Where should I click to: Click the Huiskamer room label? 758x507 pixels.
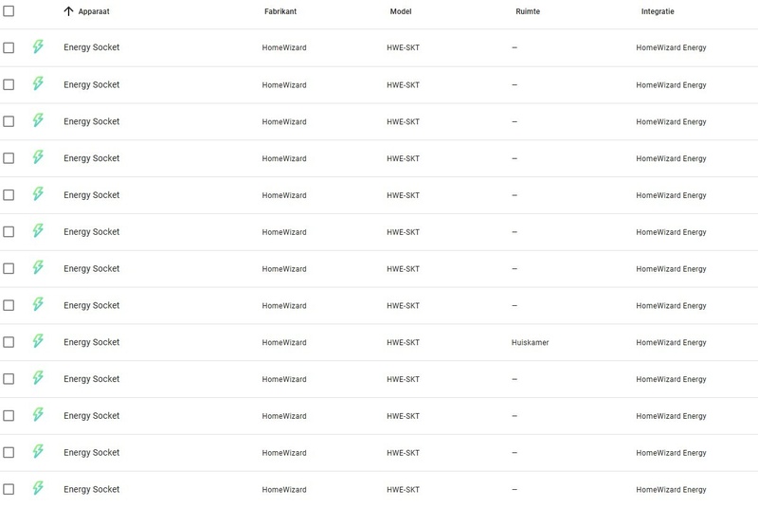[x=530, y=342]
